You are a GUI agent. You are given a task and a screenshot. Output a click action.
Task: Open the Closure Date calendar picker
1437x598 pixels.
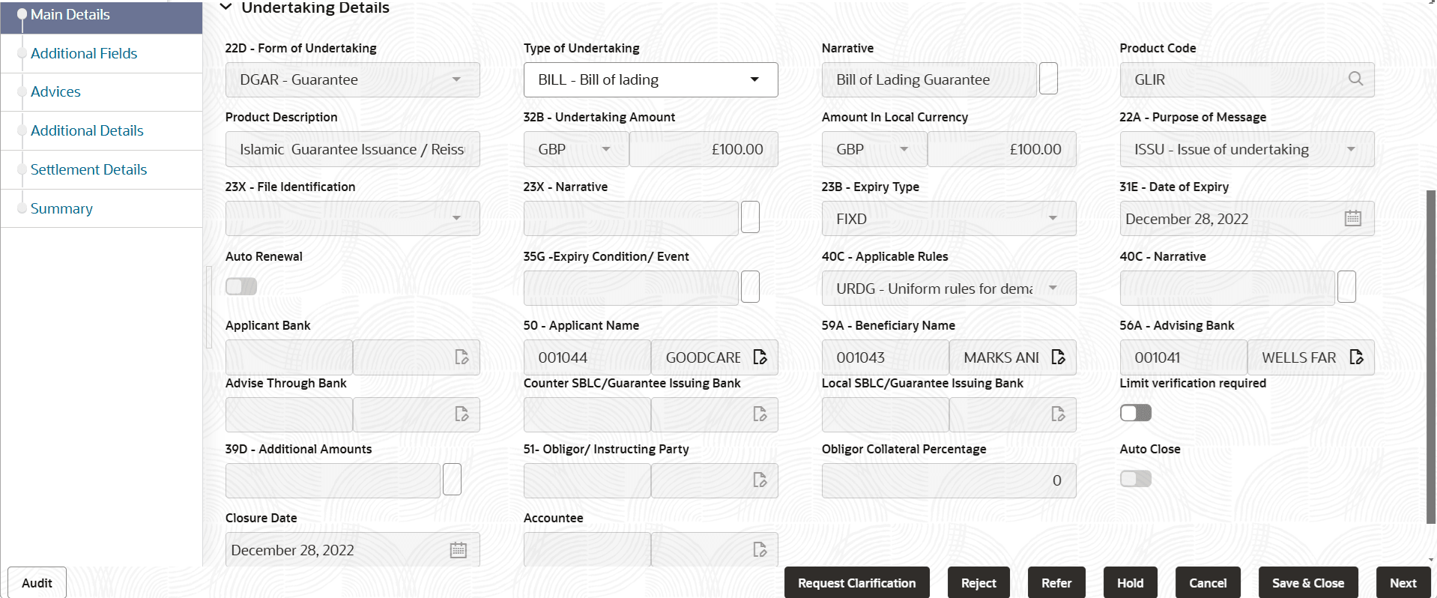click(458, 550)
